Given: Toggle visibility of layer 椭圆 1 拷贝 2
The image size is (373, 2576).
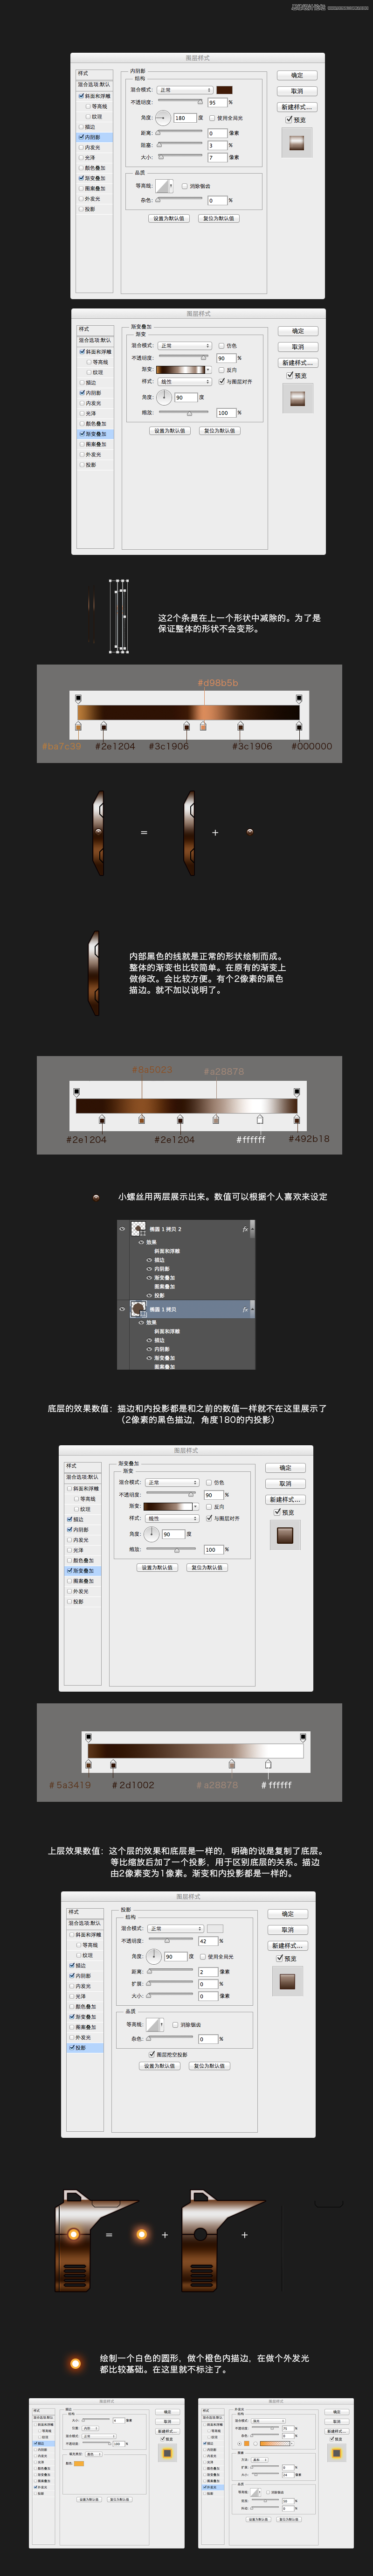Looking at the screenshot, I should click(123, 1229).
